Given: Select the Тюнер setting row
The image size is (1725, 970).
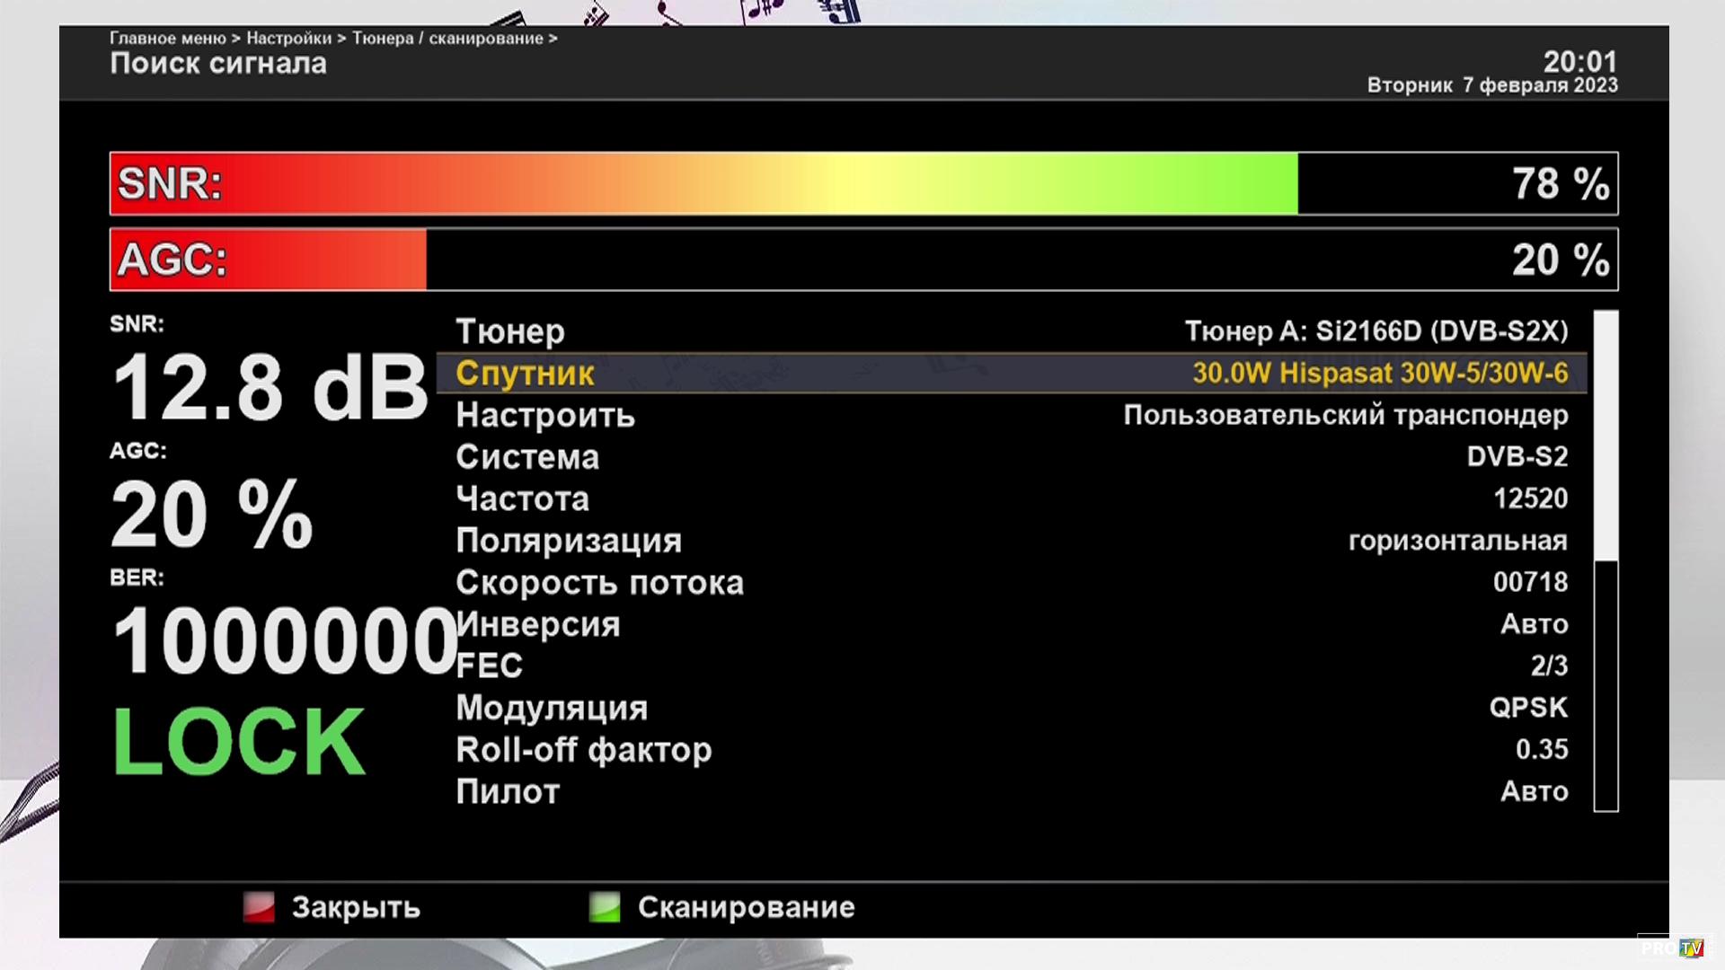Looking at the screenshot, I should click(x=510, y=331).
